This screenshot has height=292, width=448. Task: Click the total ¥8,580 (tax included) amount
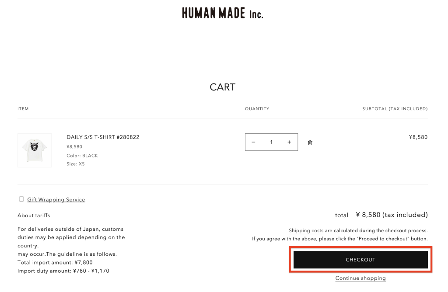(392, 215)
